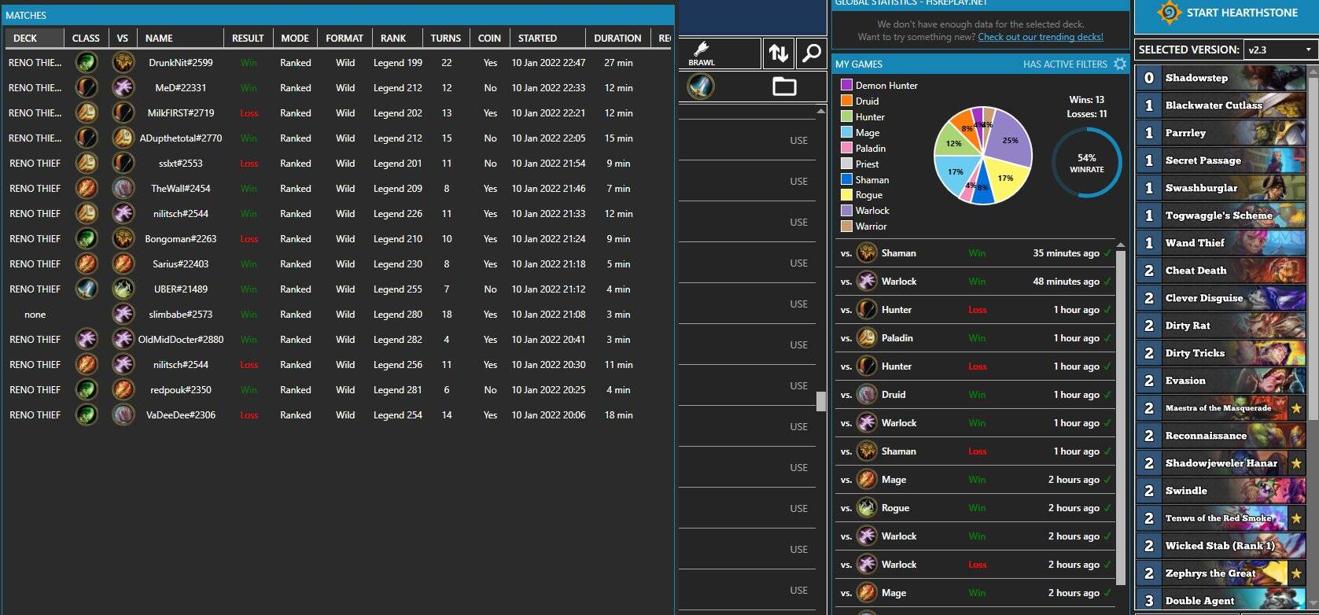Open the Brawl wrench icon
This screenshot has width=1319, height=615.
[x=701, y=53]
